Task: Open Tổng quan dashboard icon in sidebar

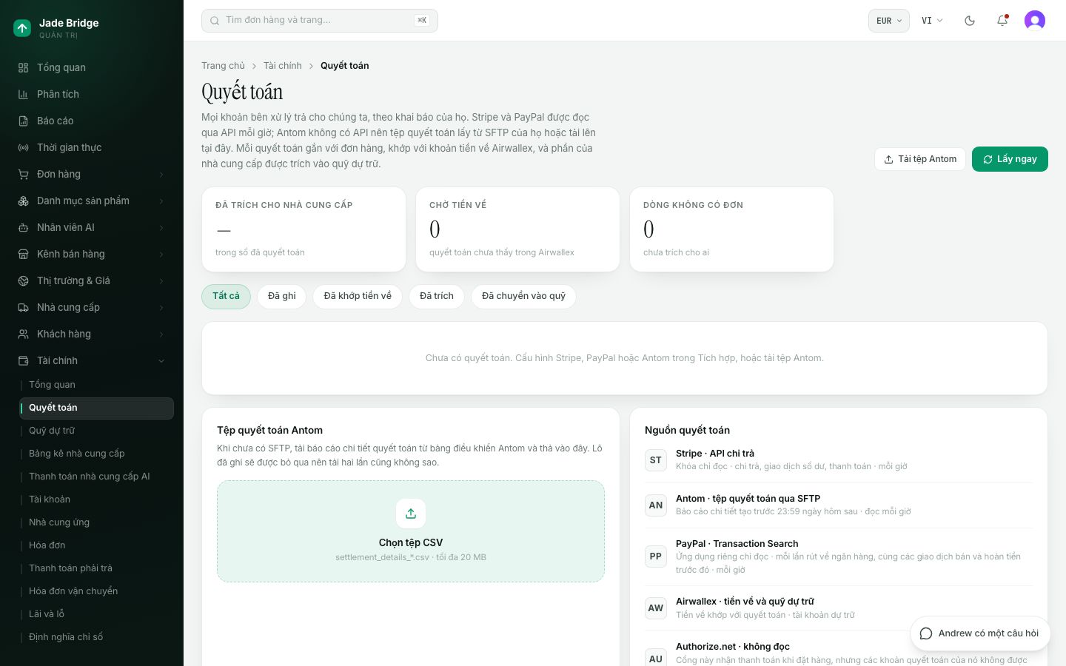Action: pos(23,67)
